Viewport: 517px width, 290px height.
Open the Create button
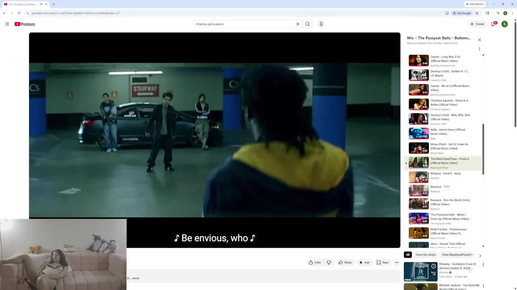point(477,24)
